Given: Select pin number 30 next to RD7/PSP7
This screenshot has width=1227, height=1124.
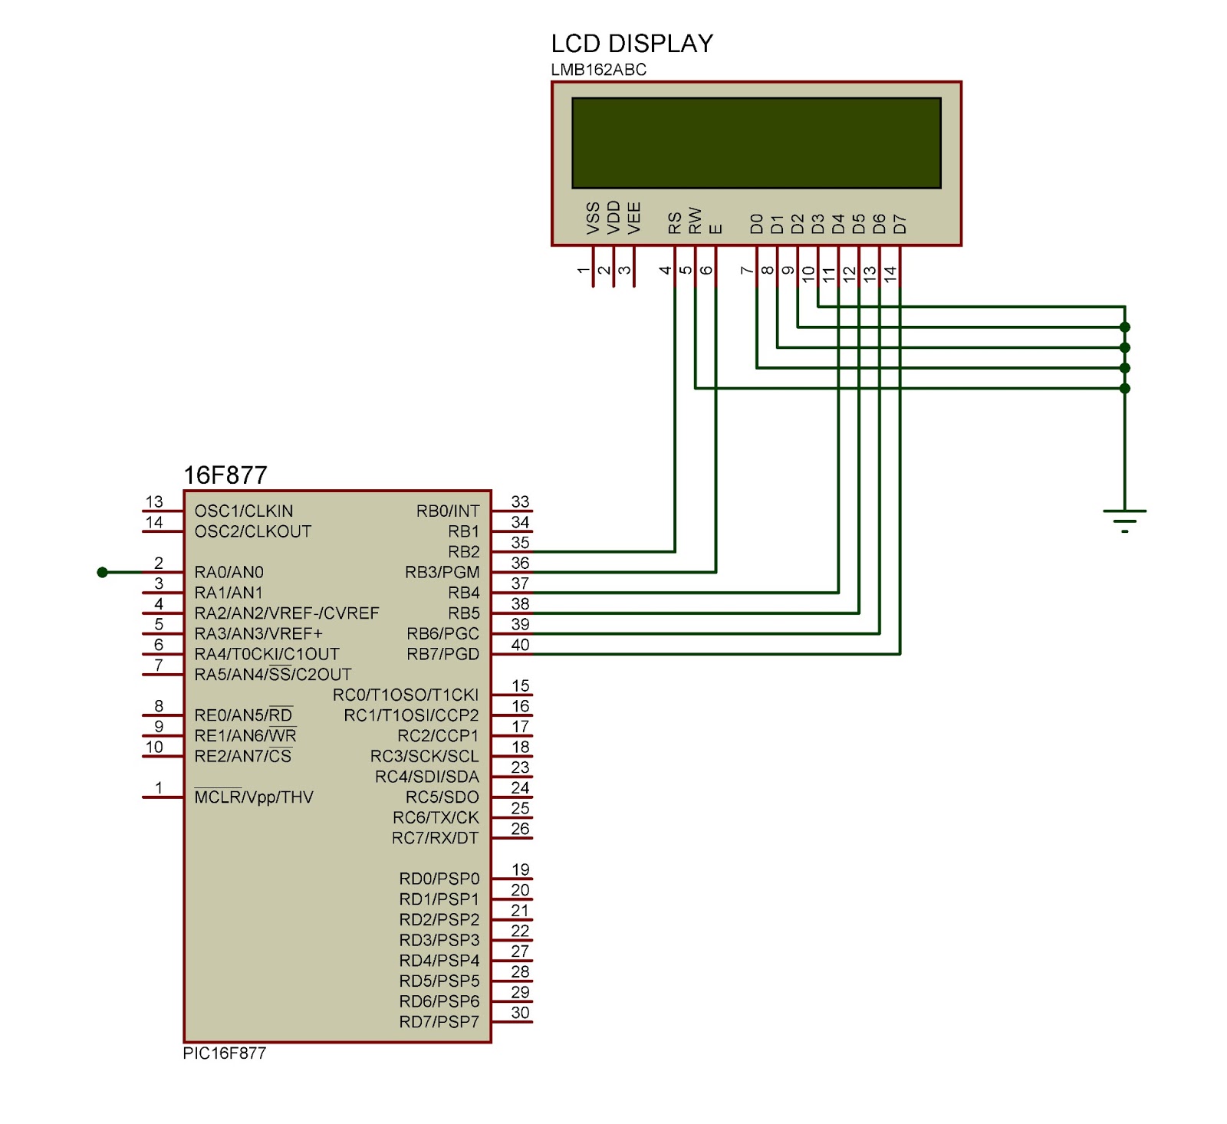Looking at the screenshot, I should [x=520, y=1013].
